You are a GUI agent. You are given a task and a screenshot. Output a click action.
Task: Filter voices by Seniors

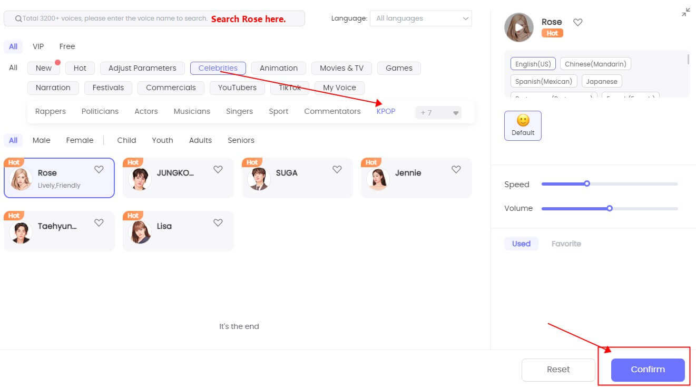[241, 140]
